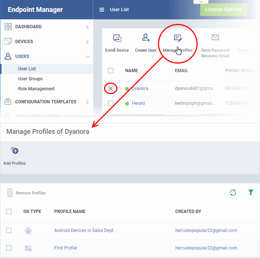Sort by CREATED BY column header
Viewport: 260px width, 258px height.
click(188, 212)
